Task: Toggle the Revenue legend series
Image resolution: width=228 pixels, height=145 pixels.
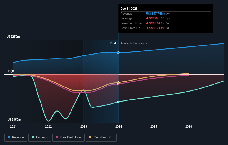Action: 16,138
